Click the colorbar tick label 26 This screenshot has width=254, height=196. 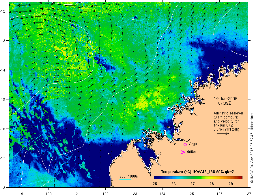pyautogui.click(x=173, y=184)
